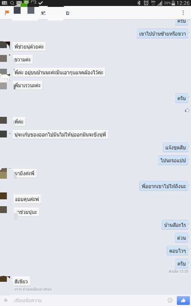The width and height of the screenshot is (191, 306).
Task: Select the received message พี่มาเรวนะค่ะ
Action: (x=27, y=85)
